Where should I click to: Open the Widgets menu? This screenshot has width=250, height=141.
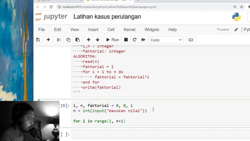[x=152, y=30]
